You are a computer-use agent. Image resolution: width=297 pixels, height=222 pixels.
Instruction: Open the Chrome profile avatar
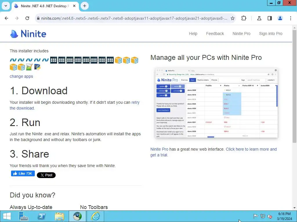[280, 18]
